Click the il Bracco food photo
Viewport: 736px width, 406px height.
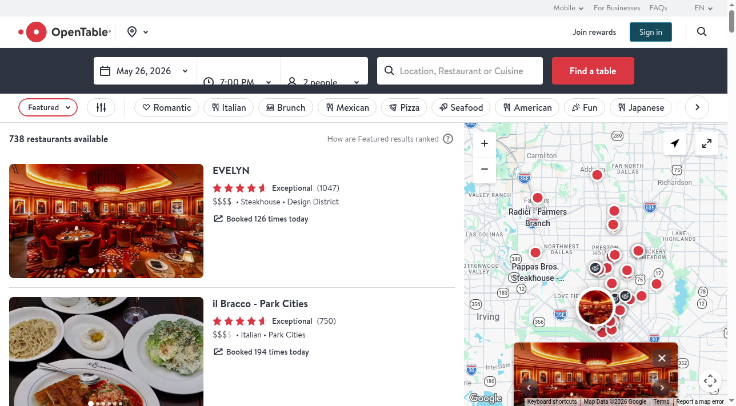pos(106,351)
